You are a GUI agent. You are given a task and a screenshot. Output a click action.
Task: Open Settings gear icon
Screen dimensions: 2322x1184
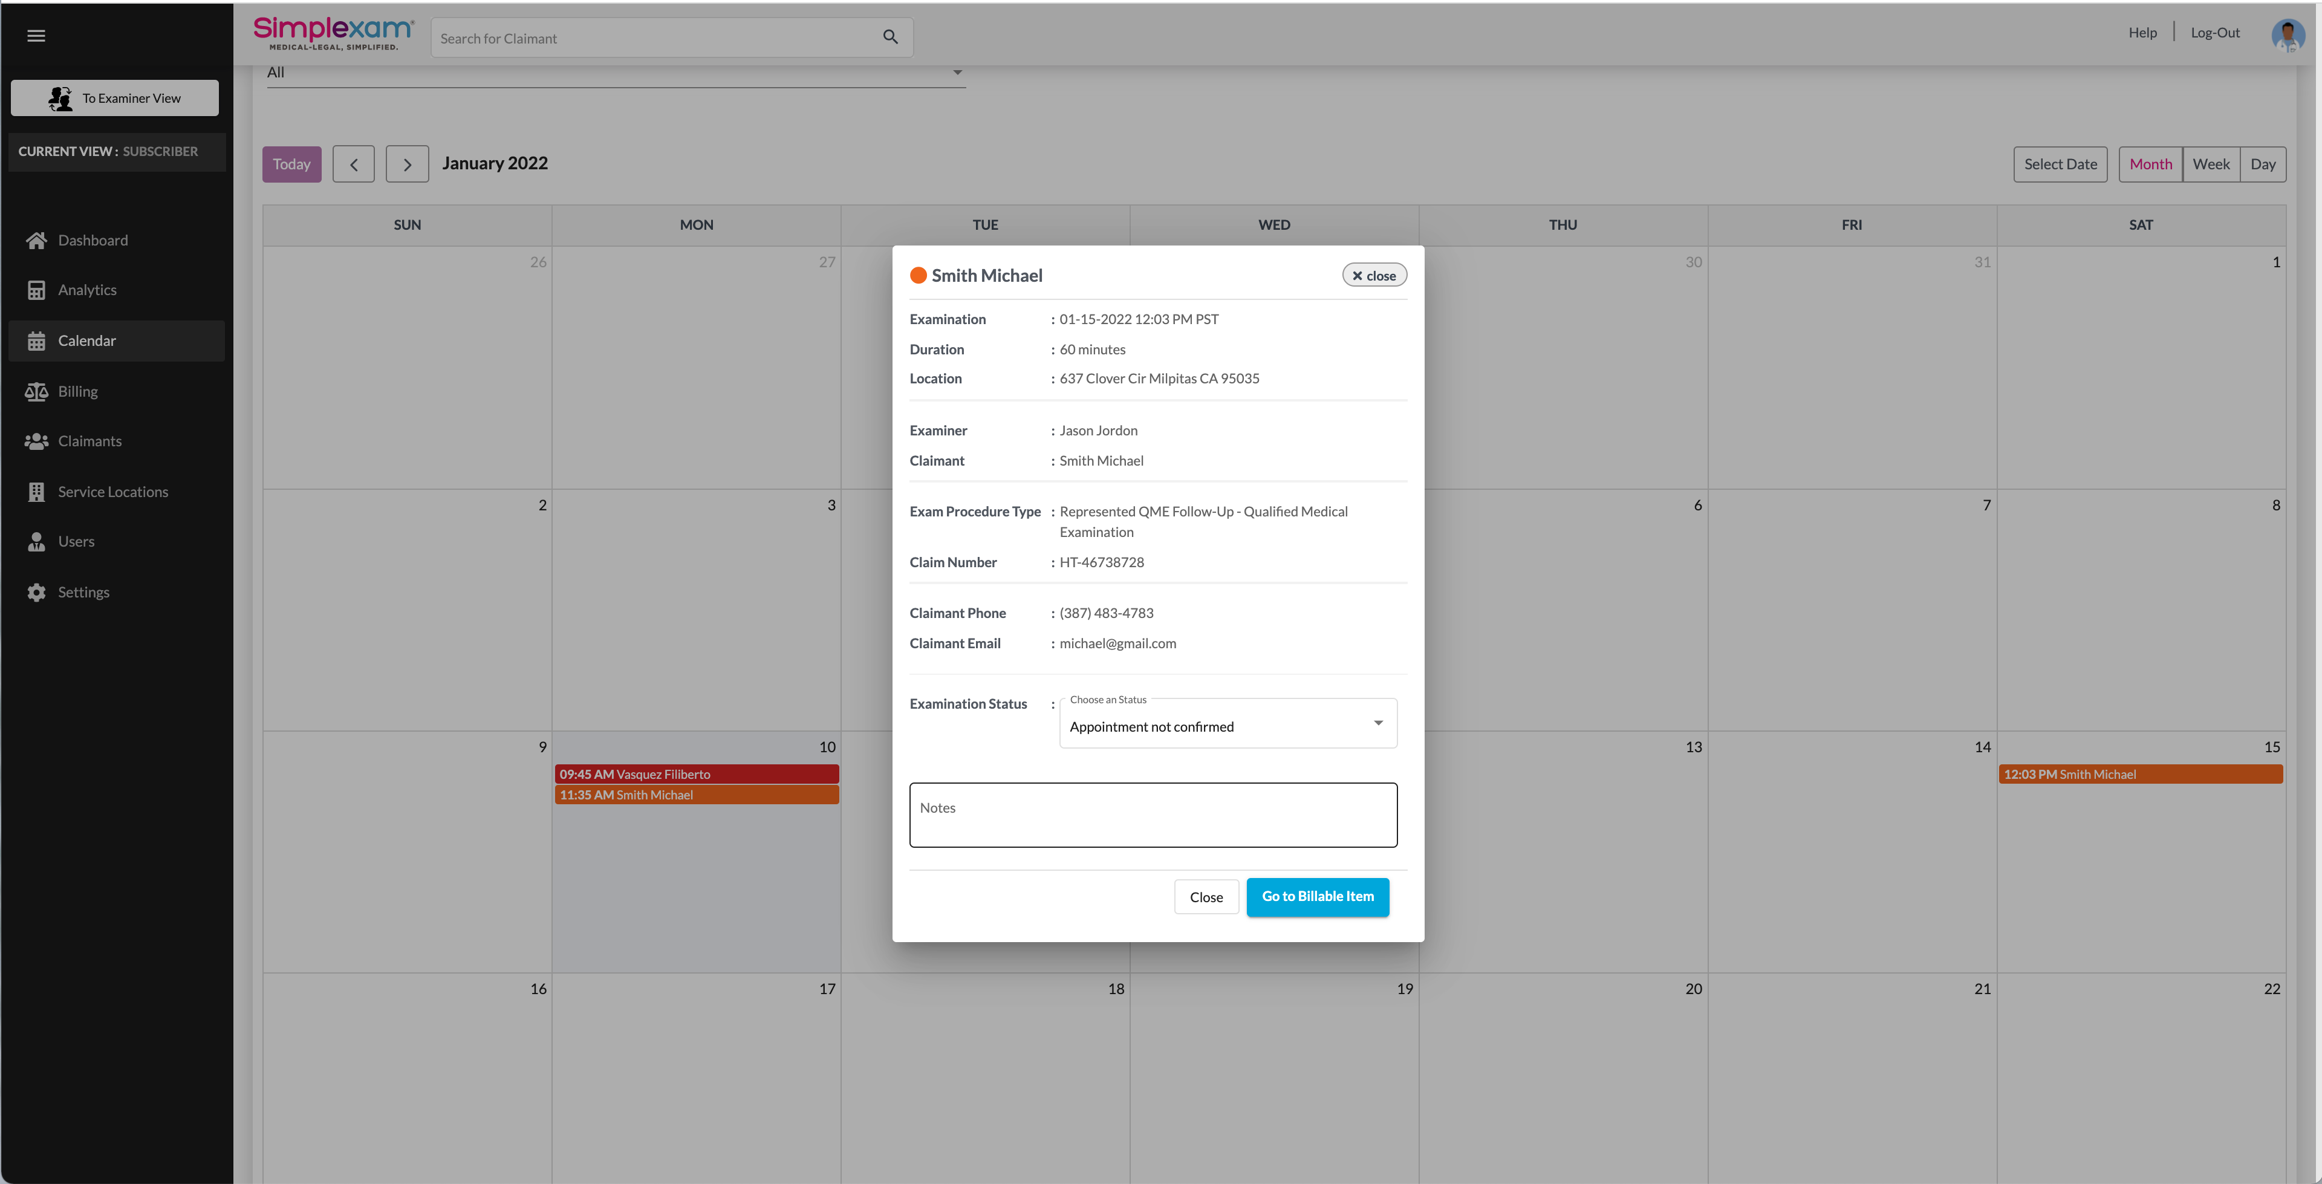click(x=36, y=593)
